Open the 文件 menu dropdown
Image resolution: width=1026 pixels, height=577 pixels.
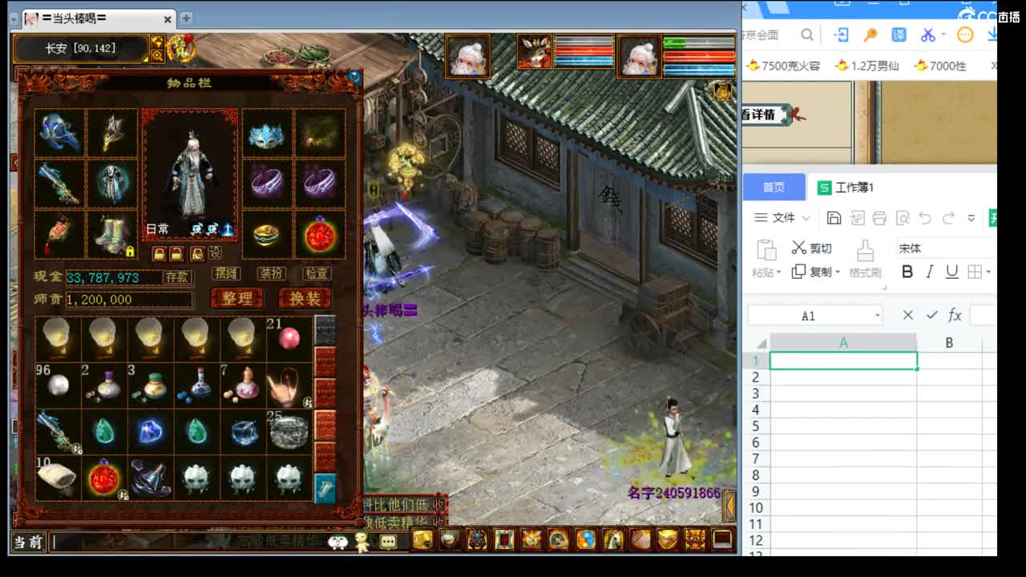[782, 218]
